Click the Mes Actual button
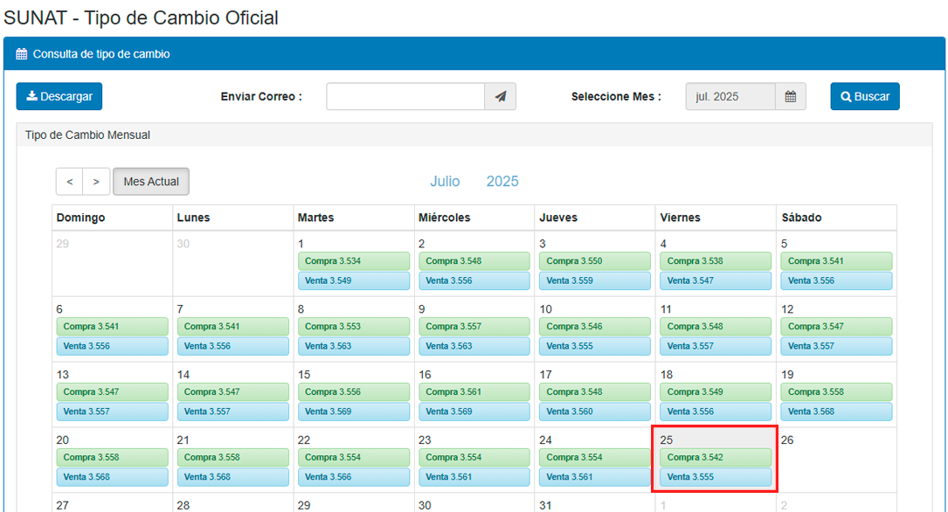This screenshot has width=948, height=512. pyautogui.click(x=151, y=182)
